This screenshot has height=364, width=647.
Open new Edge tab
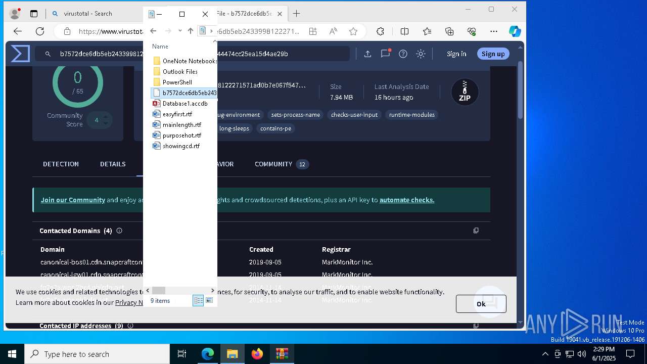click(296, 14)
